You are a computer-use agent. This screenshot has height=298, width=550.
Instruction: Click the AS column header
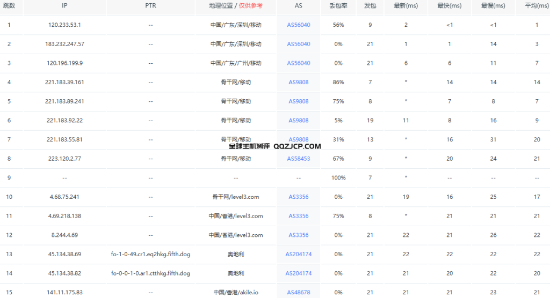point(299,5)
